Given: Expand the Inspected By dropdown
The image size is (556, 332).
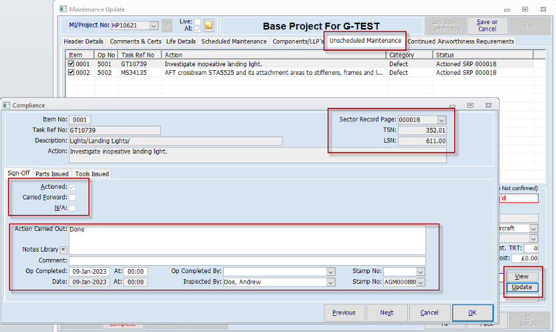Looking at the screenshot, I should [x=330, y=282].
